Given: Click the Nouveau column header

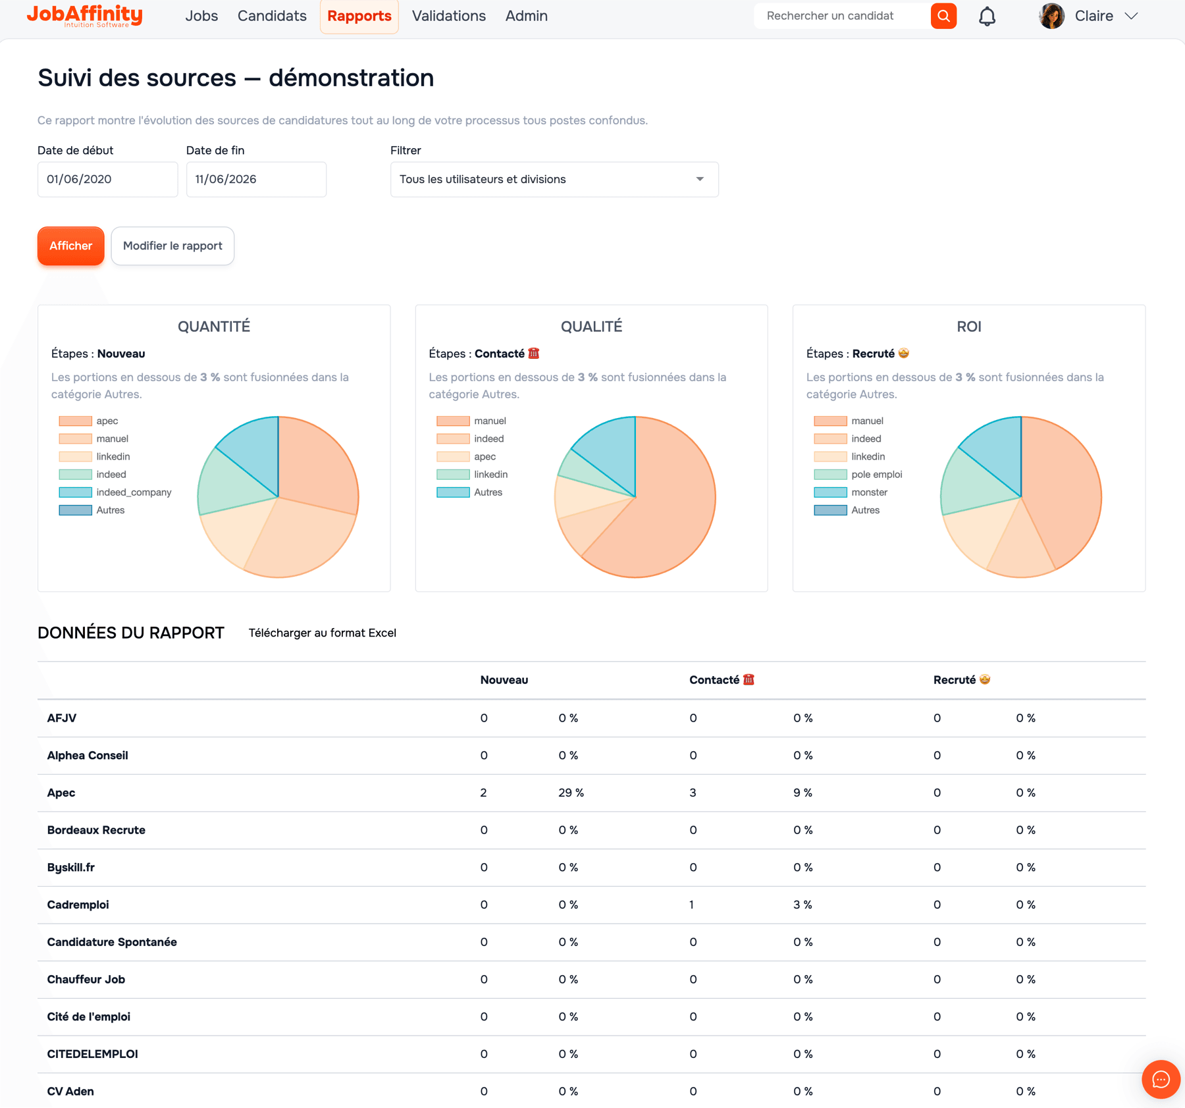Looking at the screenshot, I should click(x=504, y=680).
